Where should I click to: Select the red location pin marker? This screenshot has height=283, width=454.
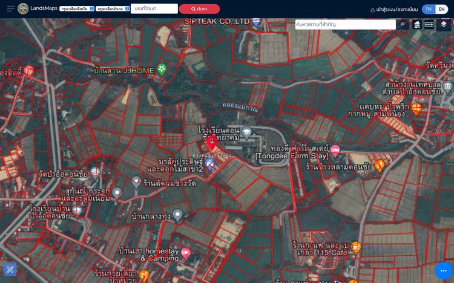[212, 143]
